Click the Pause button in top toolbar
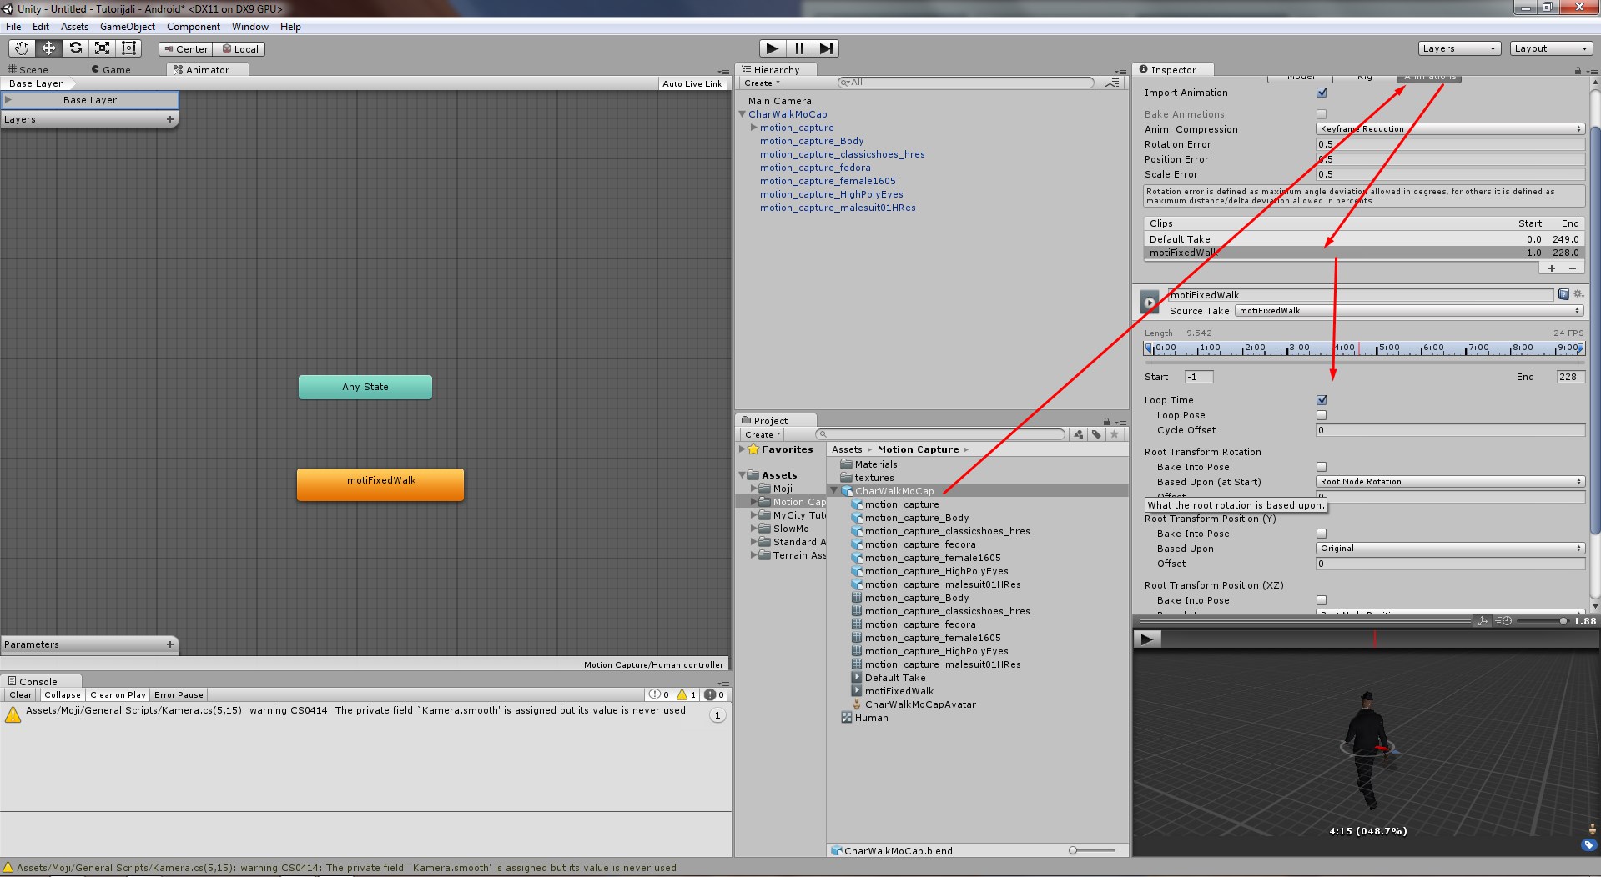 click(x=799, y=48)
